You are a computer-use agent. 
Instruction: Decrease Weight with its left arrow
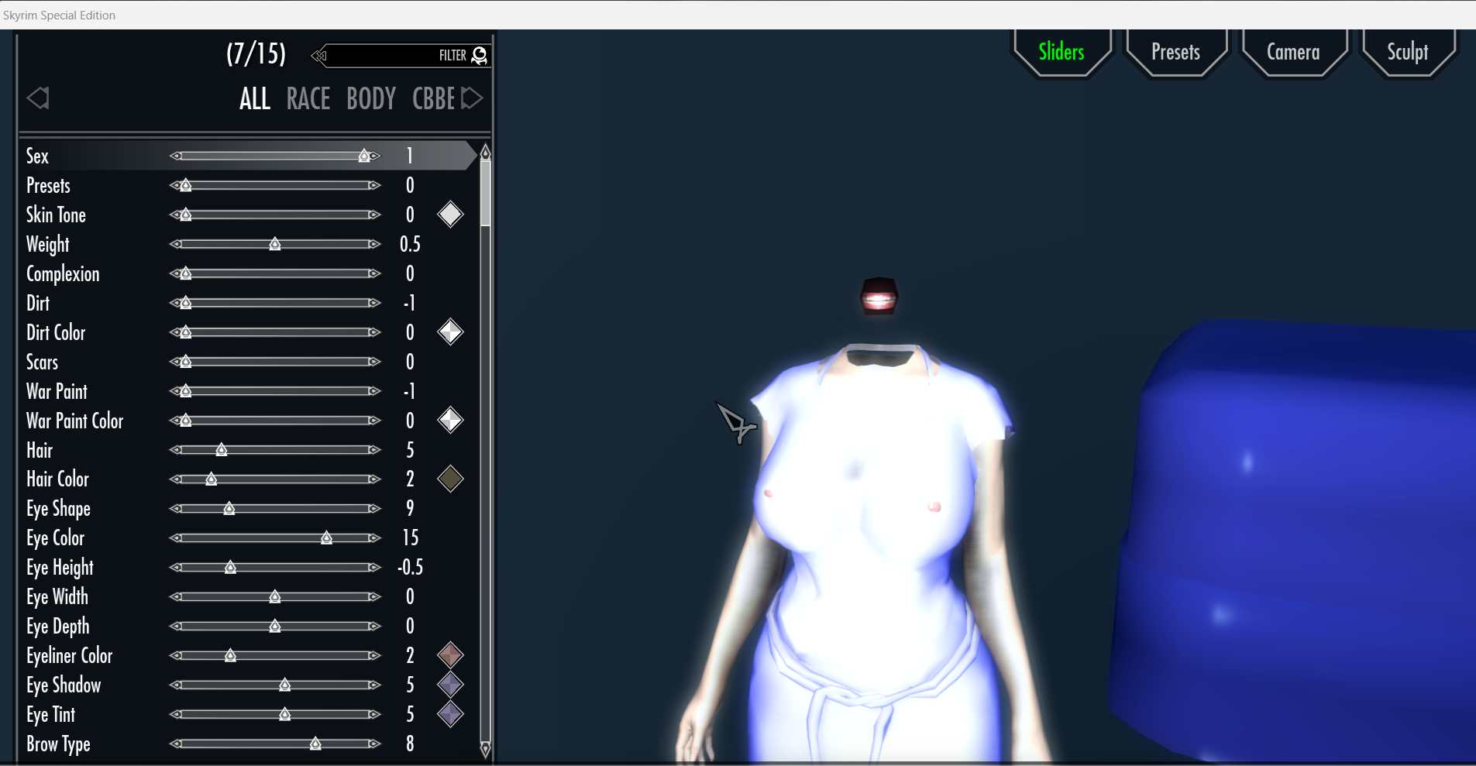pos(175,244)
